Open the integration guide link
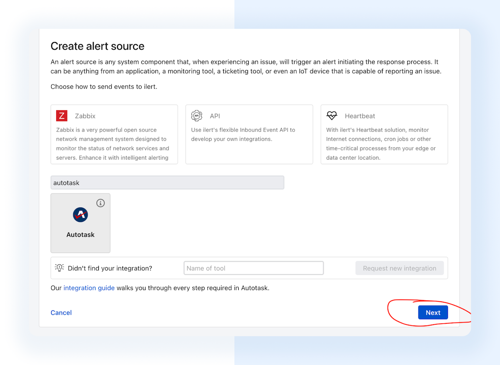Image resolution: width=500 pixels, height=365 pixels. tap(89, 288)
